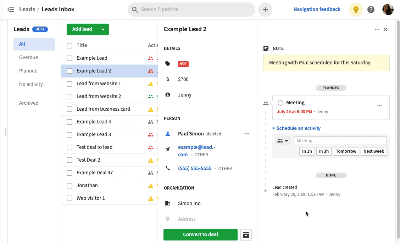
Task: Open the lead detail more options menu
Action: click(x=377, y=29)
